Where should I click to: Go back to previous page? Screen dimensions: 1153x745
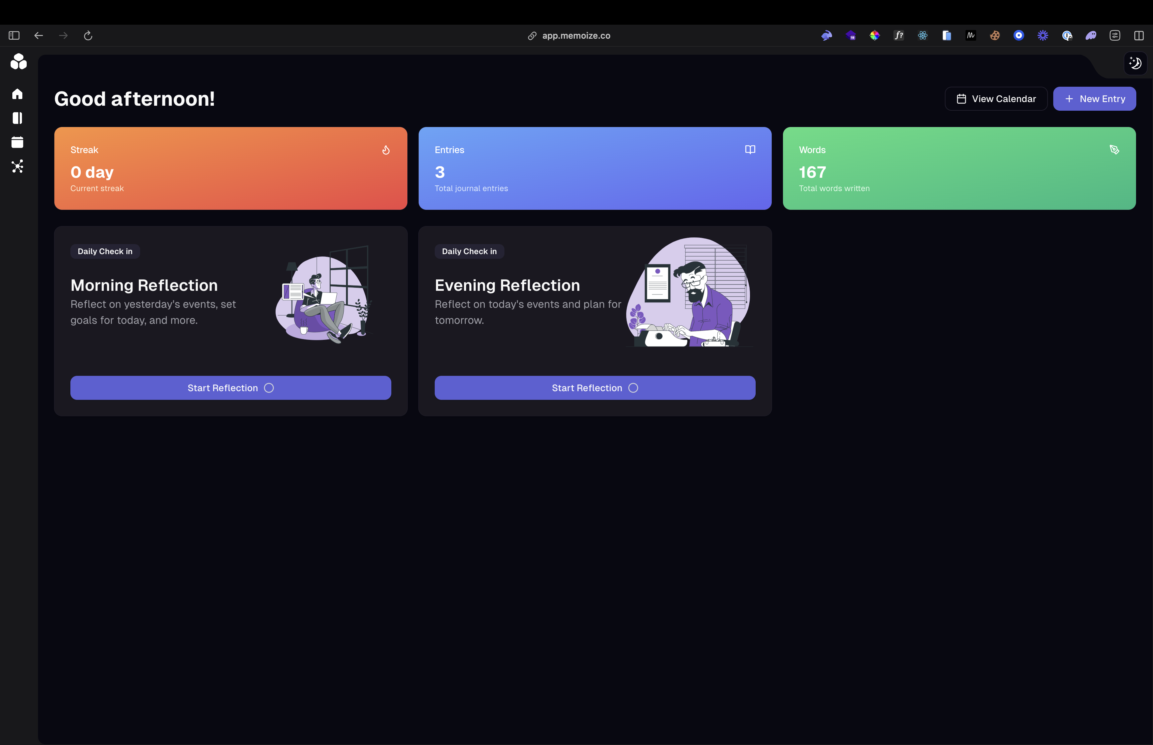click(39, 35)
